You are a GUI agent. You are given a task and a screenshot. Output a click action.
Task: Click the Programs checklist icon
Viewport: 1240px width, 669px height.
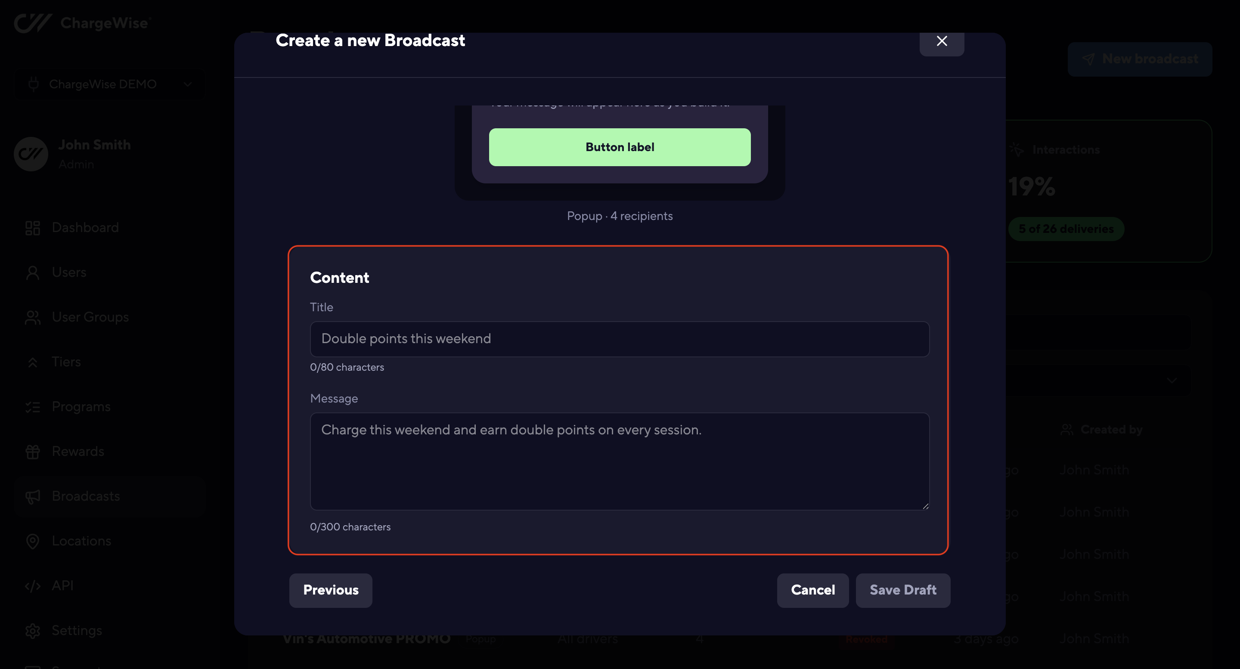coord(32,407)
